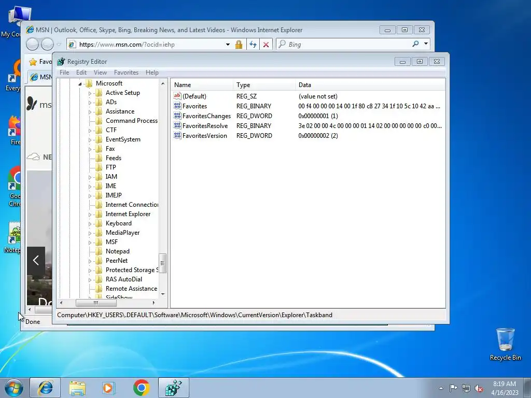Click the IE security lock icon
The image size is (531, 398).
tap(239, 45)
